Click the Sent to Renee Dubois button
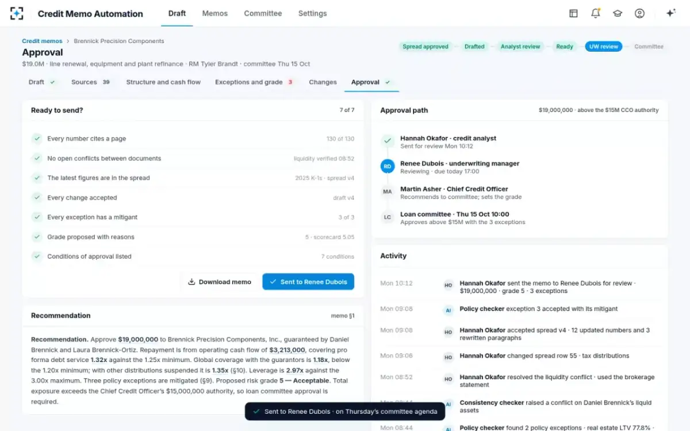This screenshot has height=431, width=690. coord(308,282)
